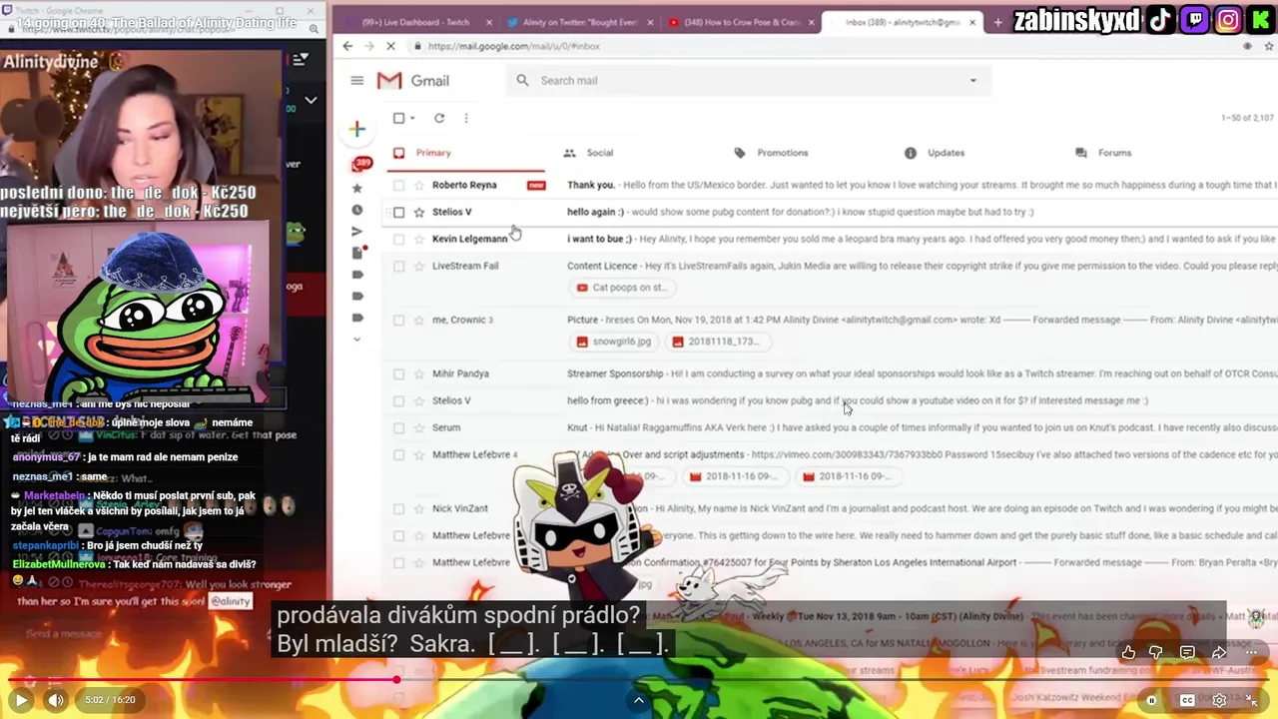The image size is (1278, 719).
Task: Select Kevin Lelgemann email checkbox
Action: (398, 239)
